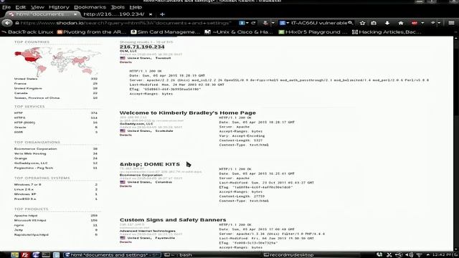Click the download manager icon beside refresh
The height and width of the screenshot is (258, 459).
click(x=265, y=23)
